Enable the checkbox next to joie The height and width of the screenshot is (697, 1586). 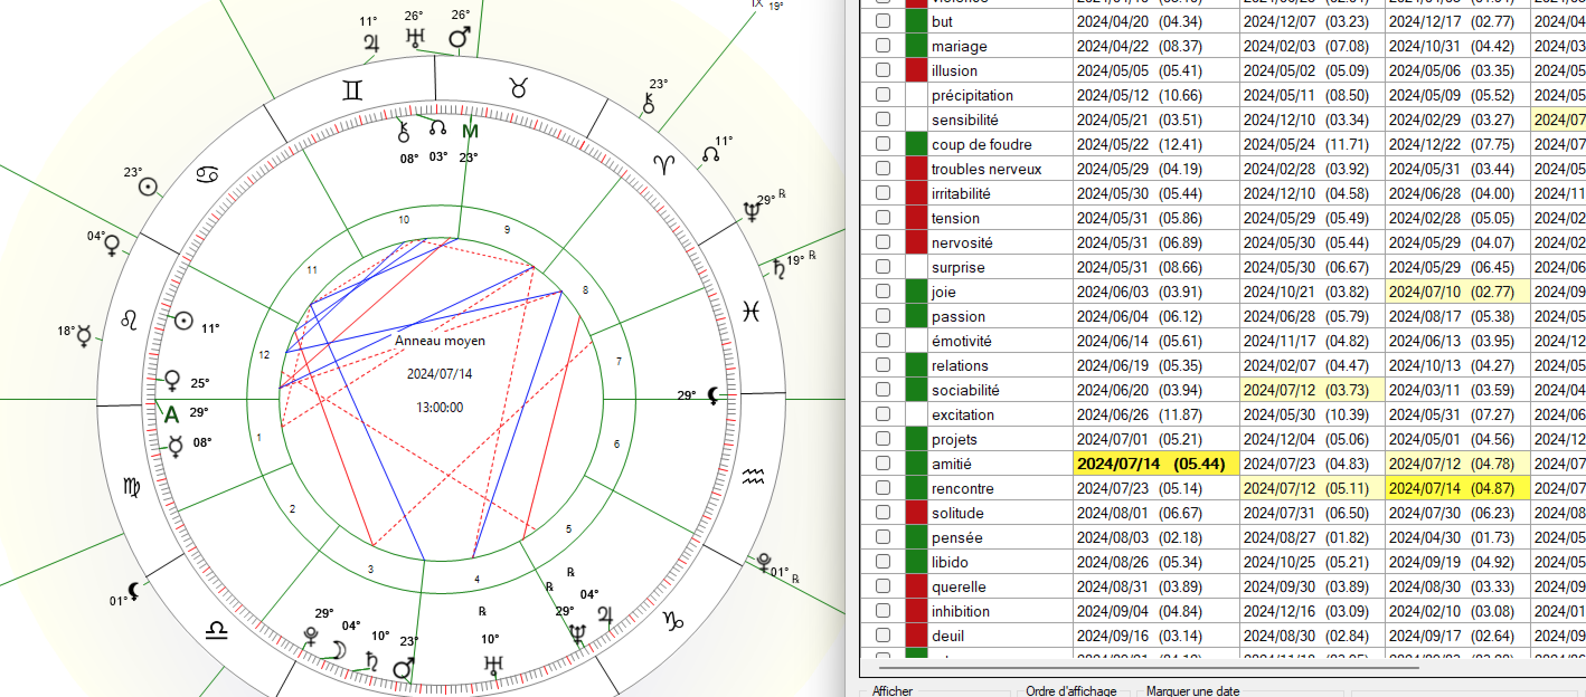click(x=882, y=292)
